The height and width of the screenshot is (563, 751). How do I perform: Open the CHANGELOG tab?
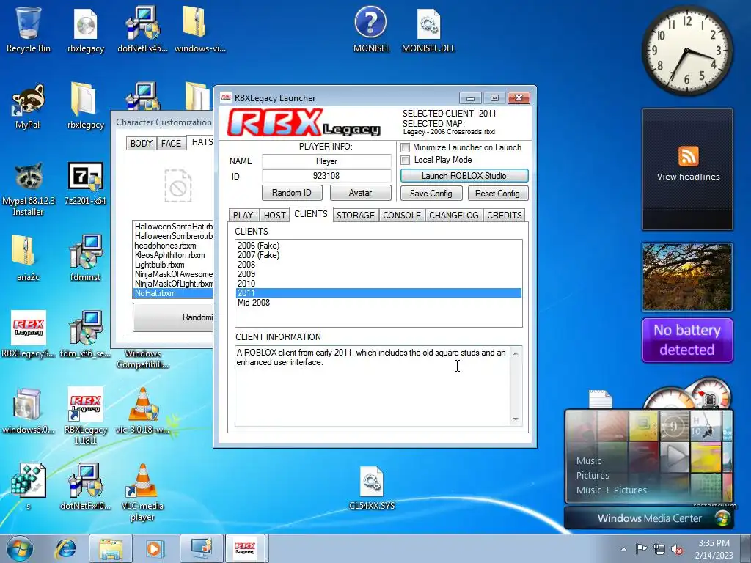[x=453, y=216]
